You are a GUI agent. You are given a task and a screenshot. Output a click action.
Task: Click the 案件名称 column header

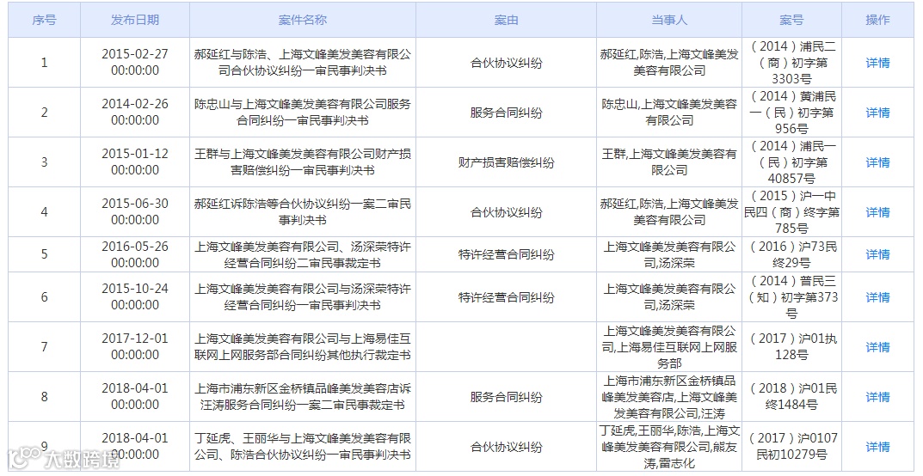(x=303, y=20)
